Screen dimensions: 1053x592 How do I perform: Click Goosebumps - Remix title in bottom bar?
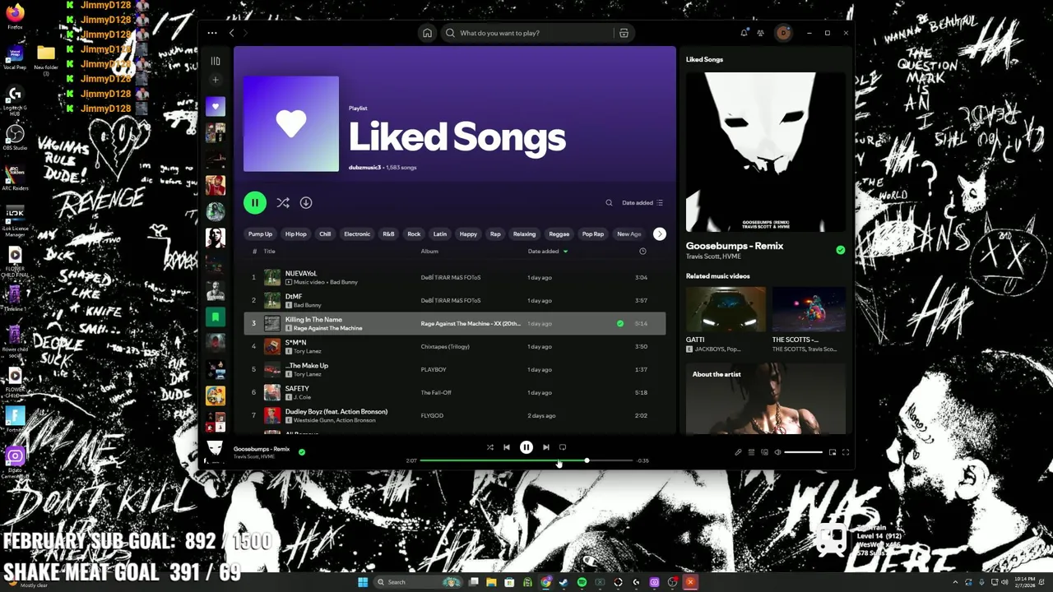(x=262, y=449)
